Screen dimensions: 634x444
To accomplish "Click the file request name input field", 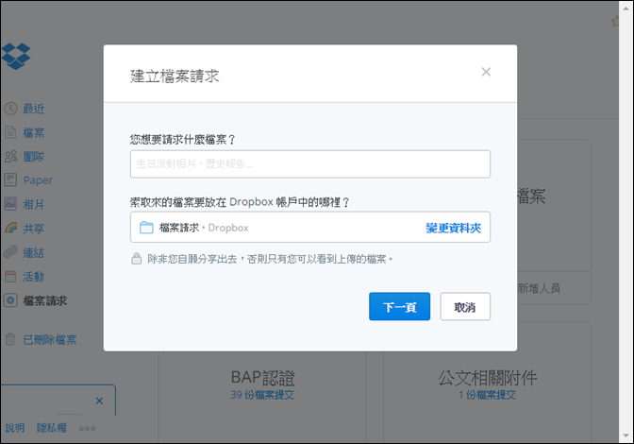I will (310, 164).
